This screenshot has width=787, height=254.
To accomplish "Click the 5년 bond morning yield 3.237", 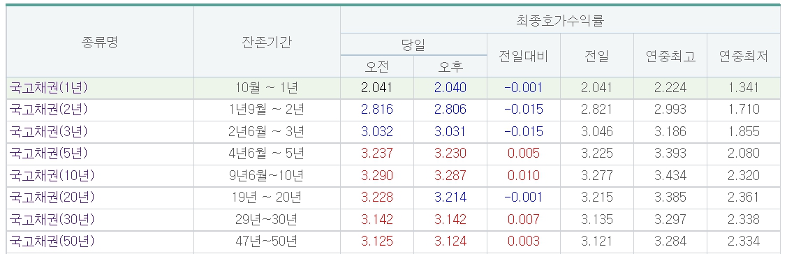I will [x=377, y=153].
